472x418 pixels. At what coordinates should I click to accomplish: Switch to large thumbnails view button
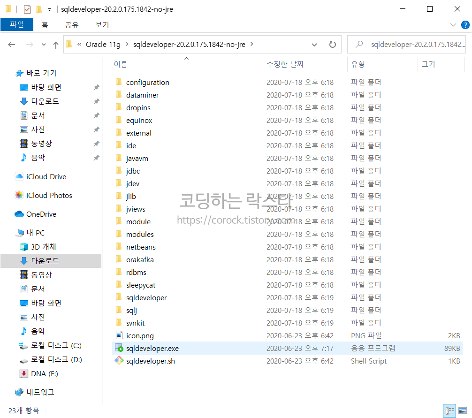coord(463,410)
